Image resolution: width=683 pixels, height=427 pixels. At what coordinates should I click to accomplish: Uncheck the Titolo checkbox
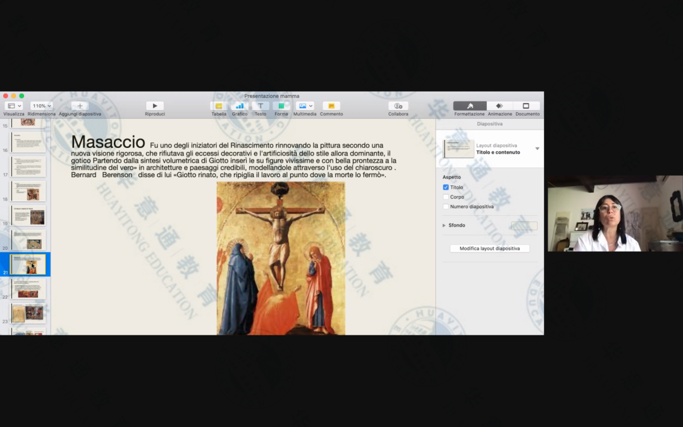pos(446,187)
